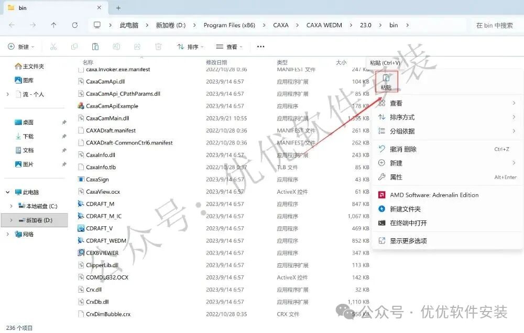Click the terminal icon in context menu
This screenshot has width=524, height=333.
[381, 223]
